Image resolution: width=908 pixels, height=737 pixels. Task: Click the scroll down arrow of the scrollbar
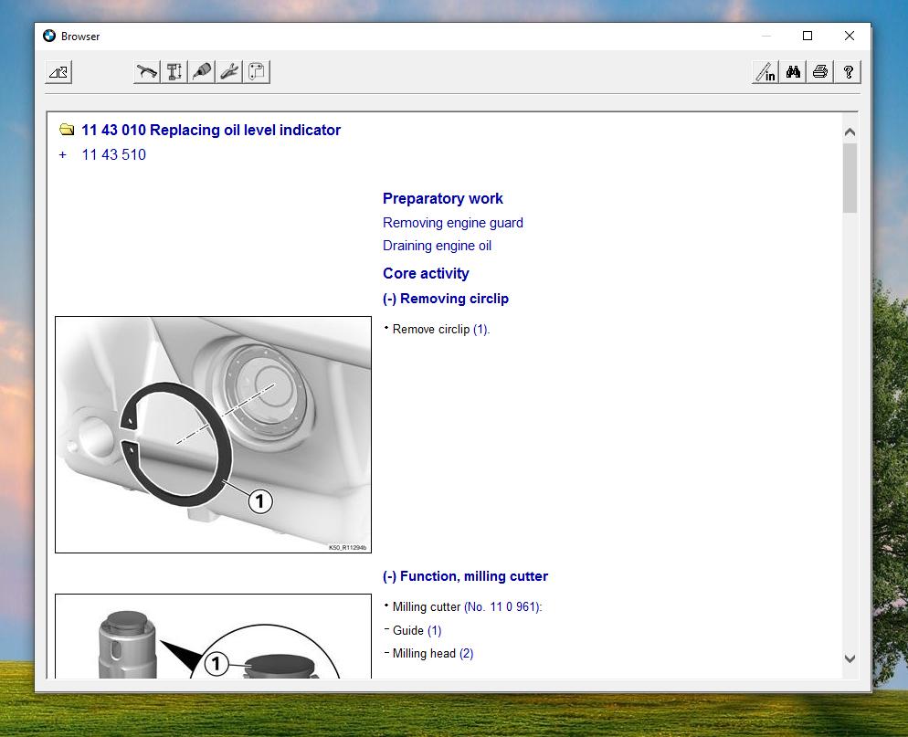coord(850,658)
